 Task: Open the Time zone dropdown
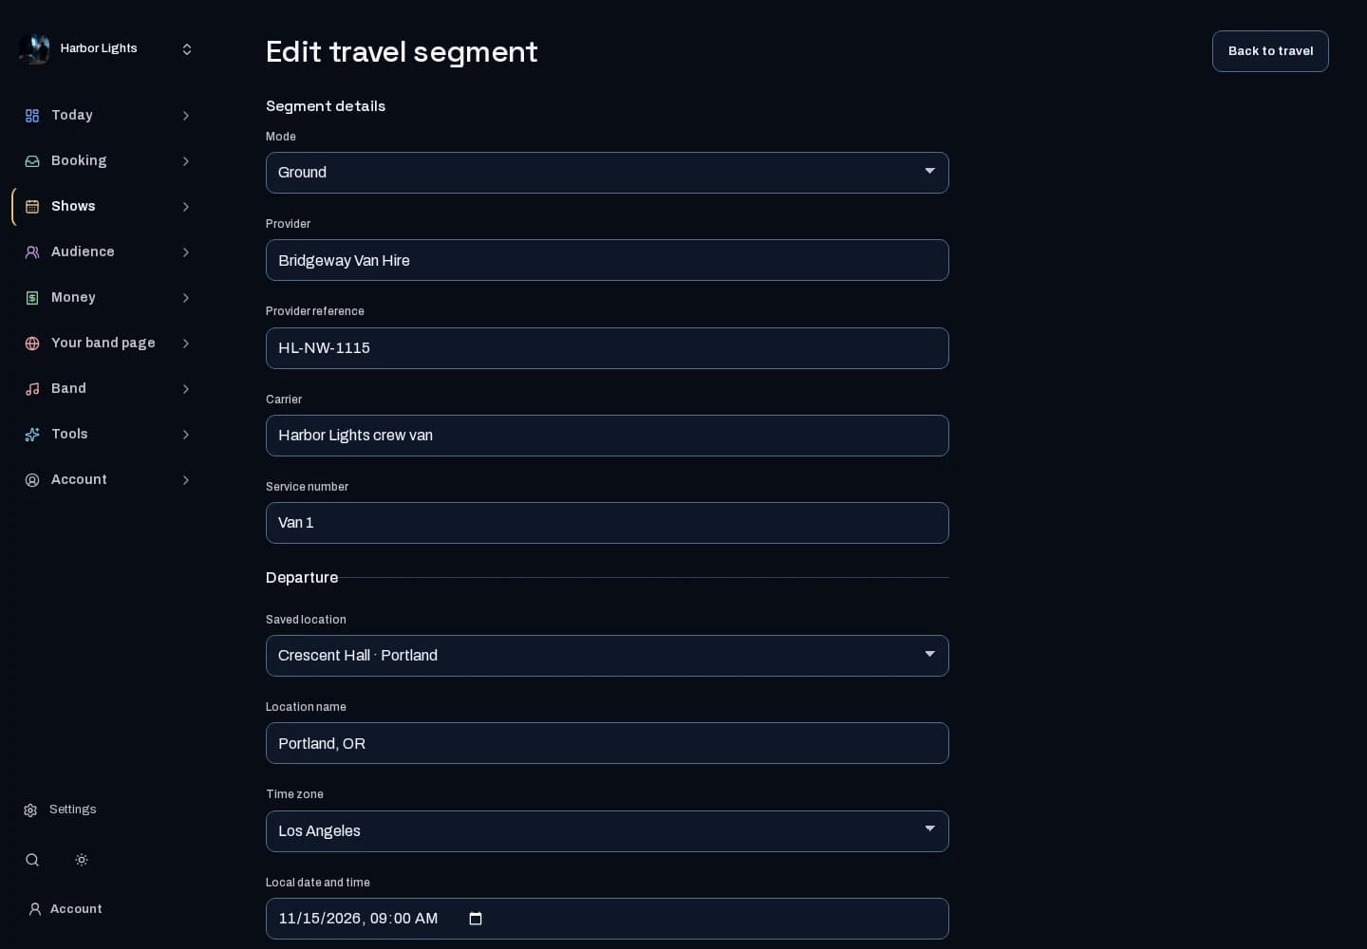tap(608, 831)
